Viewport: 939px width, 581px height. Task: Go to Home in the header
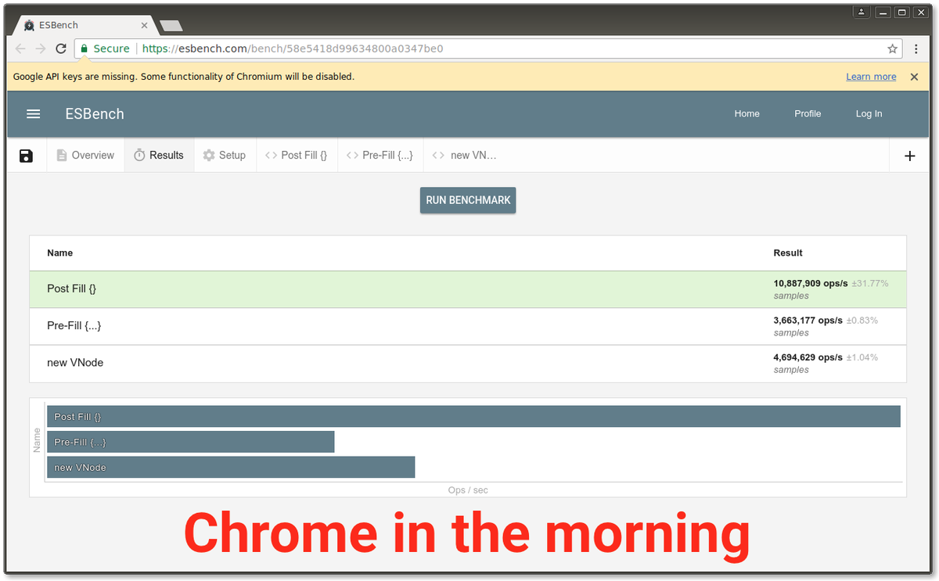point(747,113)
